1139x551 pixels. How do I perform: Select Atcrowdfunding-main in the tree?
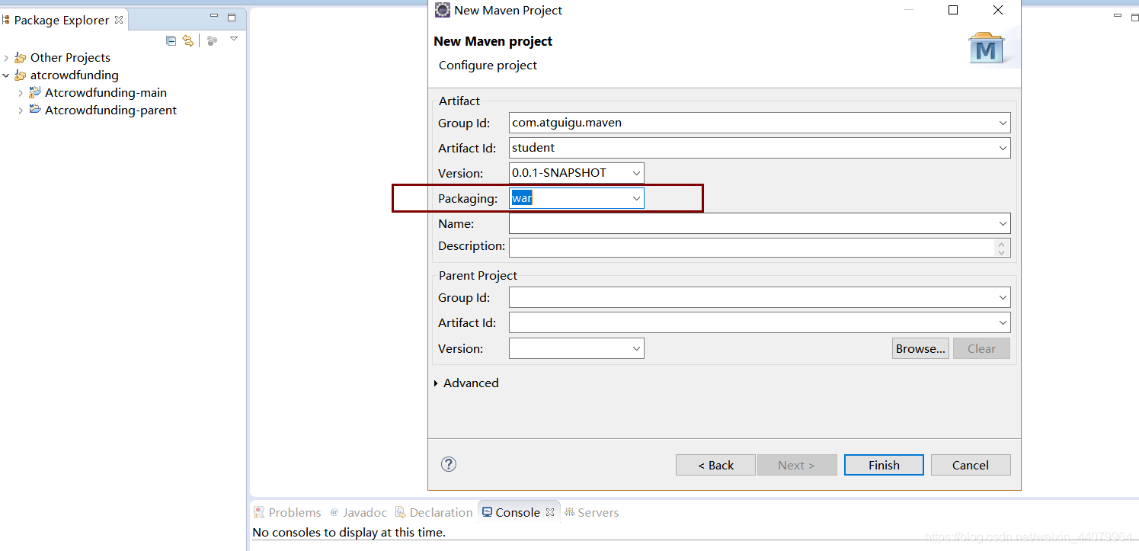point(106,93)
